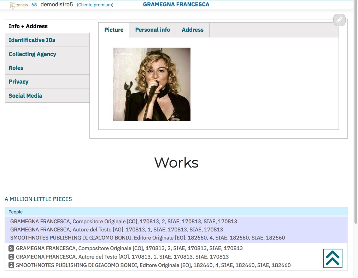Viewport: 358px width, 278px height.
Task: Click the GRAMEGNA FRANCESCA page title
Action: (176, 4)
